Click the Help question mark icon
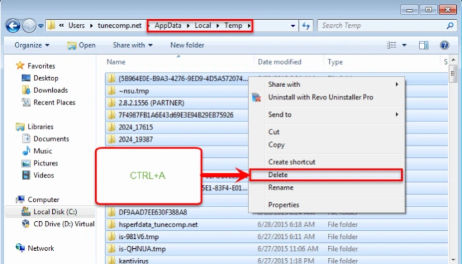This screenshot has height=264, width=462. (444, 45)
